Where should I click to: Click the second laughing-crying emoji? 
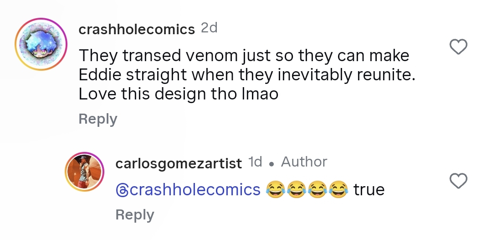(296, 189)
